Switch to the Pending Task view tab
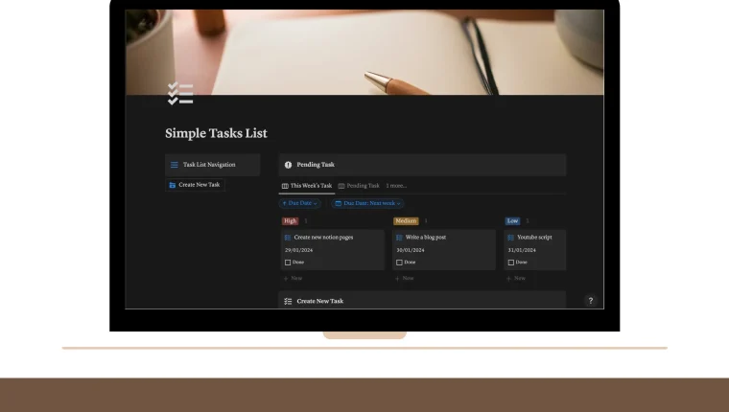729x412 pixels. [359, 186]
